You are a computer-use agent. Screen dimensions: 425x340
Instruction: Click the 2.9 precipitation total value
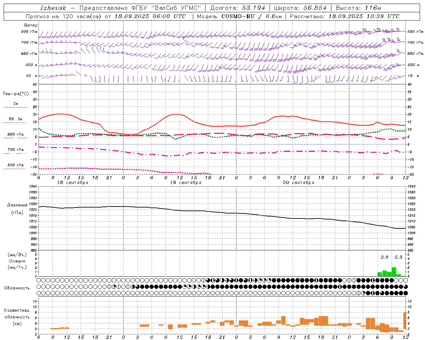384,257
